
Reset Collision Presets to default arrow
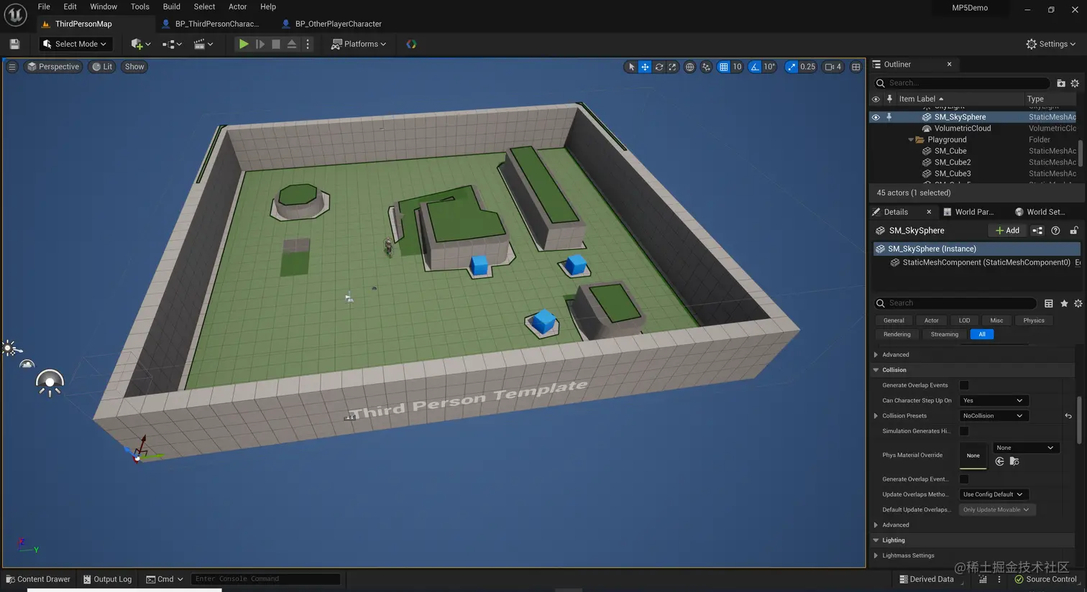1068,416
